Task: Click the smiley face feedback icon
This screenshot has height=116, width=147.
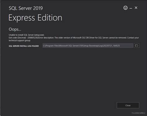Action: (125, 8)
